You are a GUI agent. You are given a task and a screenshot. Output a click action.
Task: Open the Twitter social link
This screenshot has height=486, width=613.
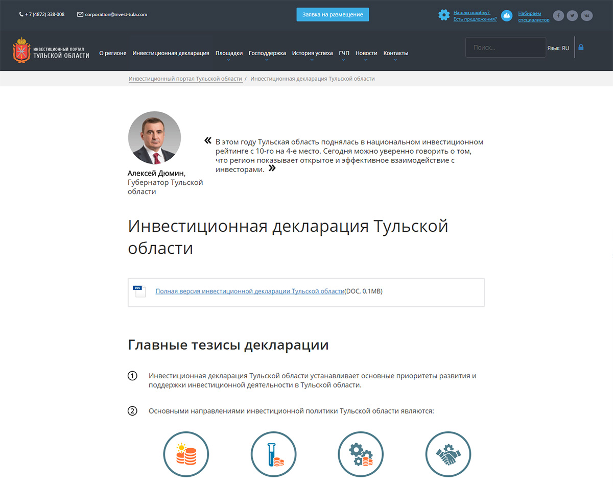tap(573, 16)
